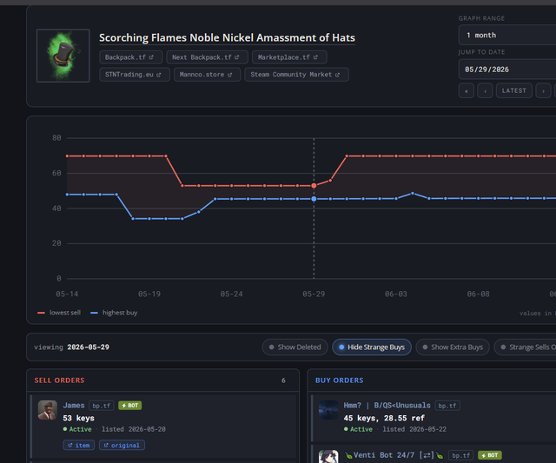Open the James seller profile name
Image resolution: width=556 pixels, height=463 pixels.
coord(74,405)
